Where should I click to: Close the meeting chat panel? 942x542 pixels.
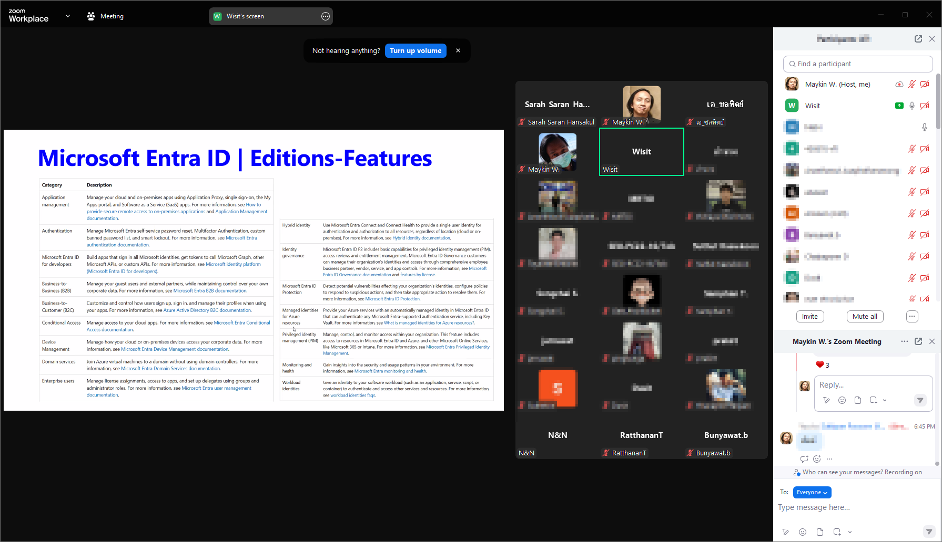(932, 341)
